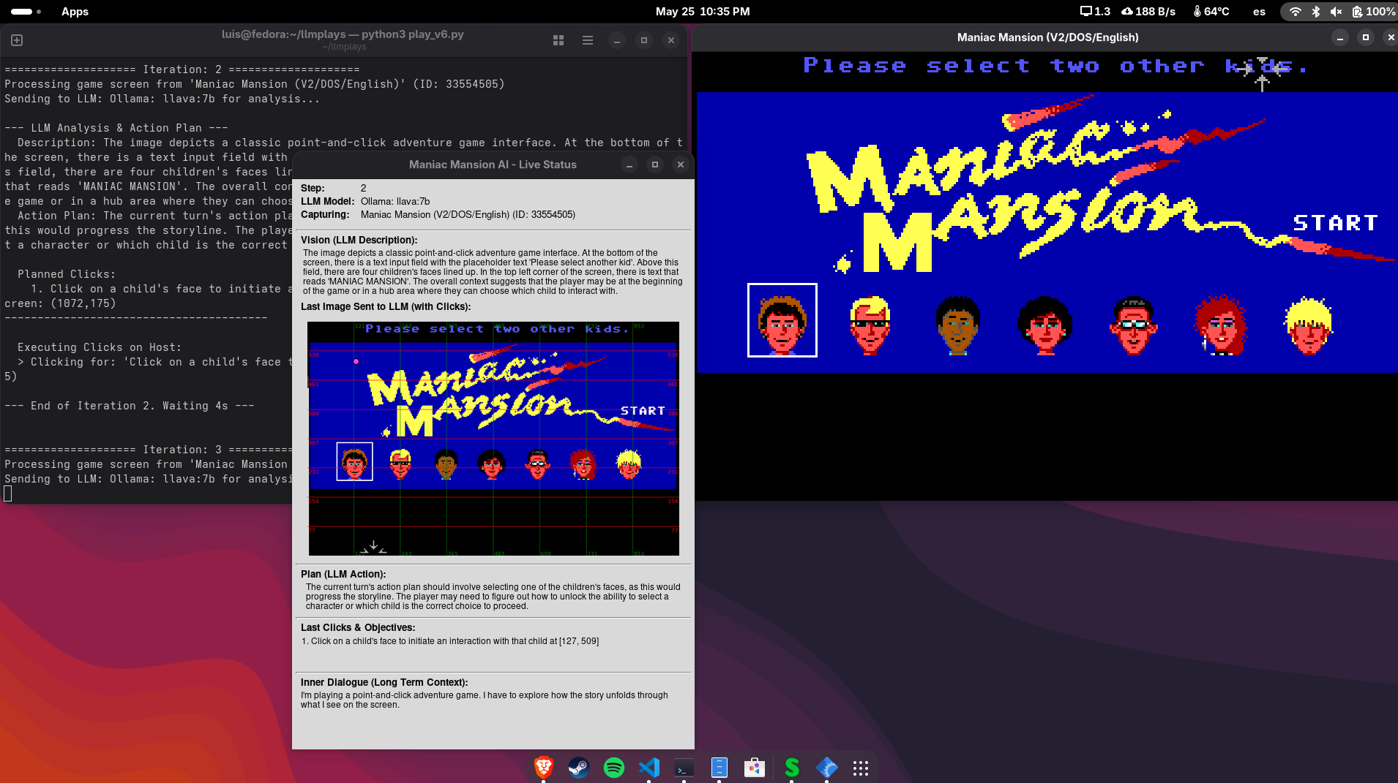The height and width of the screenshot is (783, 1398).
Task: Expand the system quick settings panel
Action: tap(1339, 12)
